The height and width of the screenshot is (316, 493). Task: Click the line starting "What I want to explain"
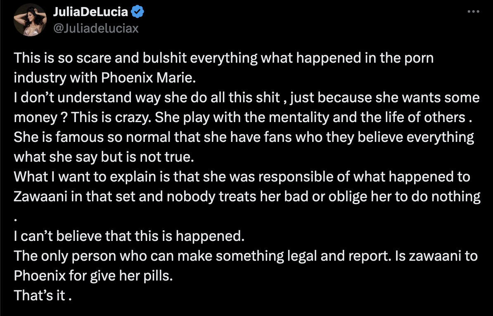click(x=242, y=177)
